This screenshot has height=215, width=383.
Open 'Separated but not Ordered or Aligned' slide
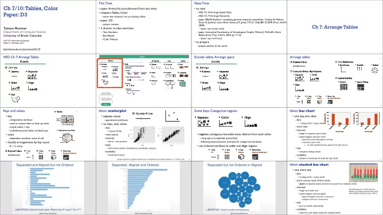point(239,188)
